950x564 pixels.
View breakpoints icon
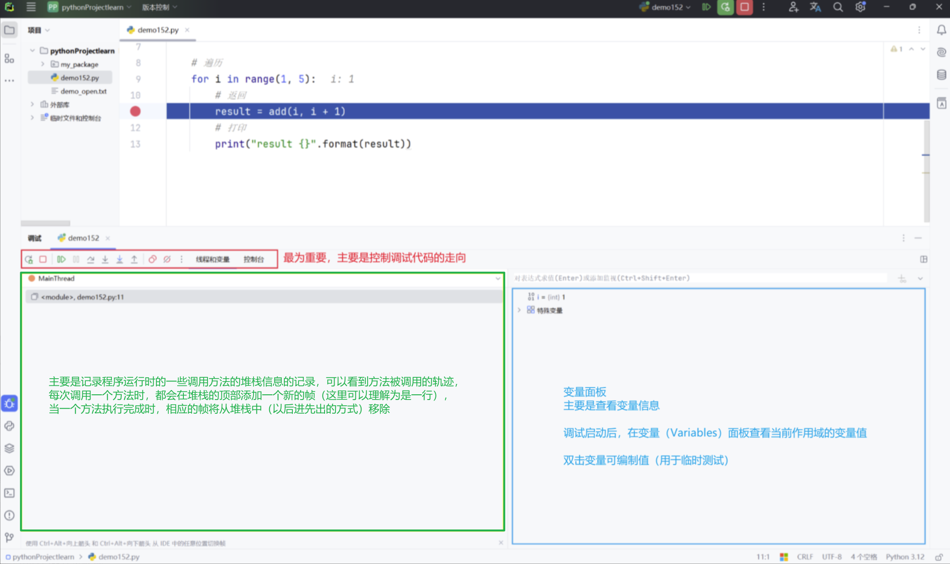[153, 259]
